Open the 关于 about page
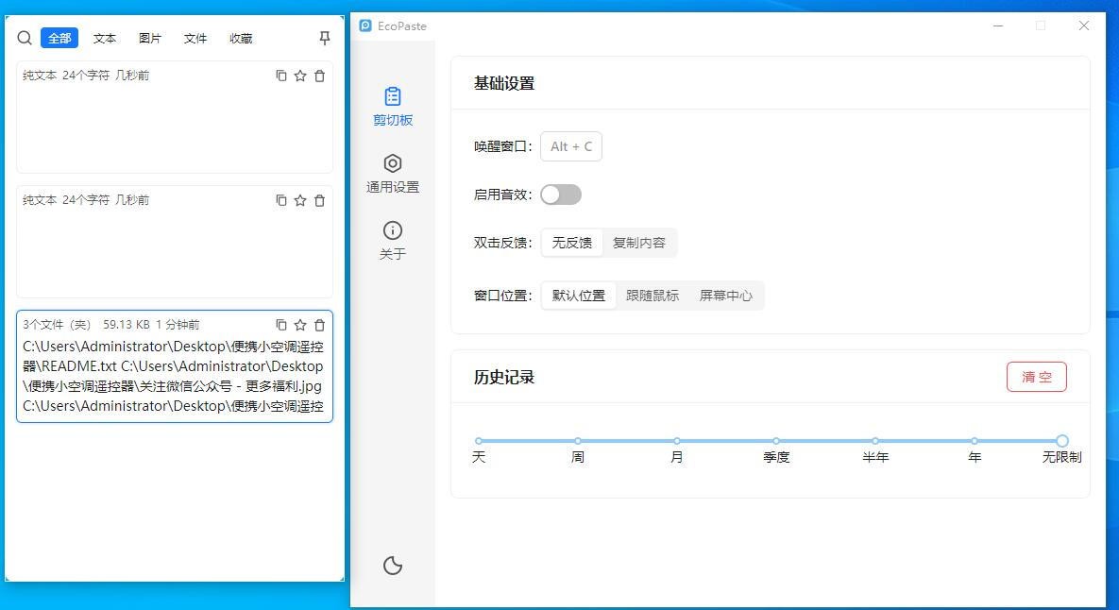Screen dimensions: 1119x610 coord(393,241)
